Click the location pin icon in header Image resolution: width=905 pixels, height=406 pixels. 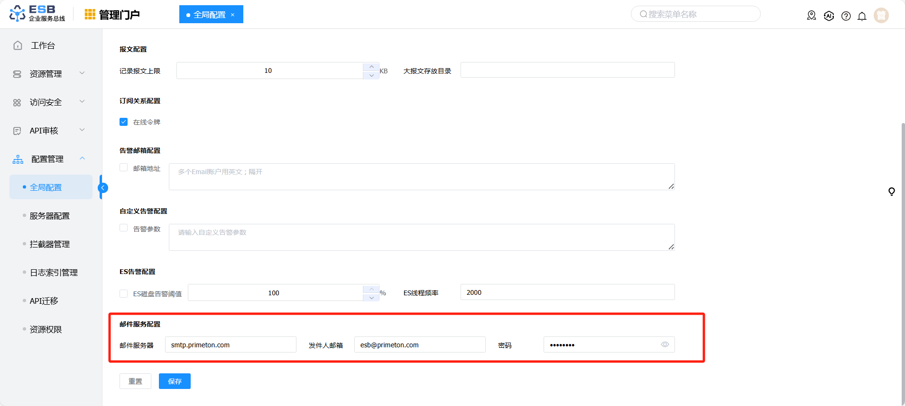(x=812, y=16)
